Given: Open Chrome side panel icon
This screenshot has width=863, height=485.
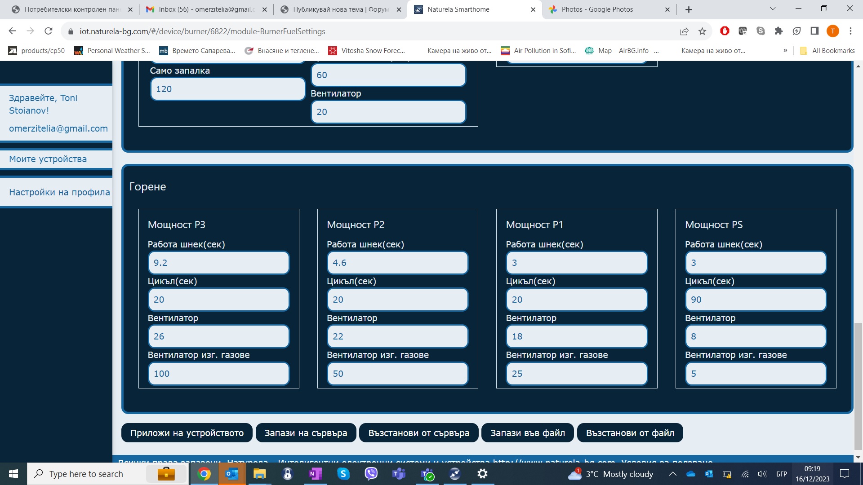Looking at the screenshot, I should click(814, 31).
